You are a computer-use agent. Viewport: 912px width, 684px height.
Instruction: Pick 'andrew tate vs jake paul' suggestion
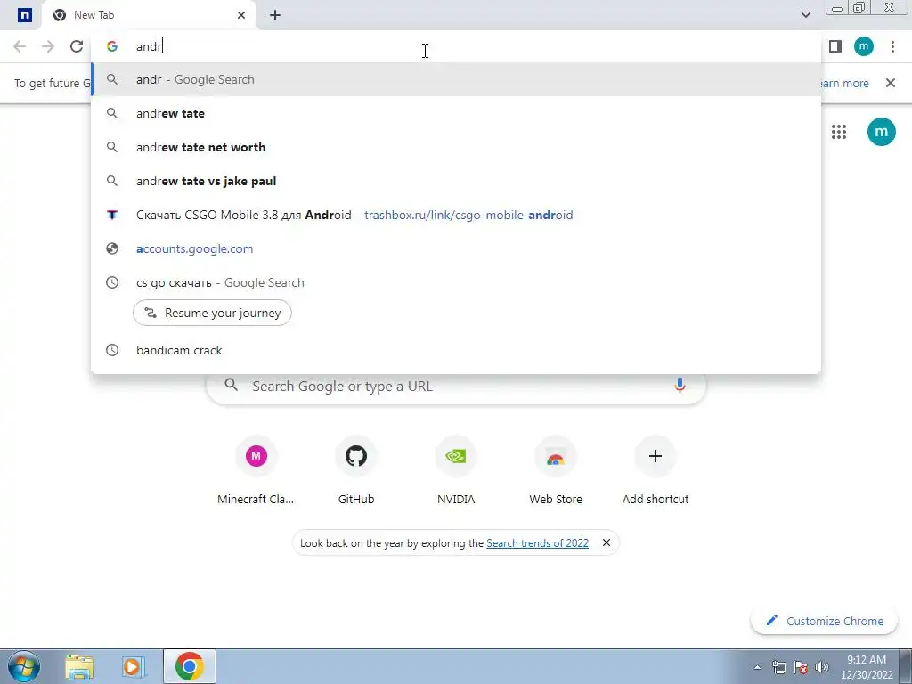[x=456, y=181]
